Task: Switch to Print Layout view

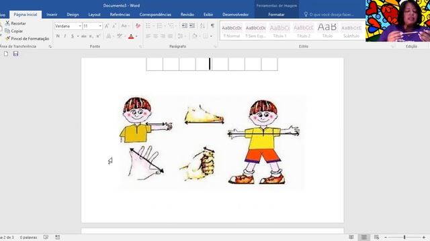Action: click(364, 237)
